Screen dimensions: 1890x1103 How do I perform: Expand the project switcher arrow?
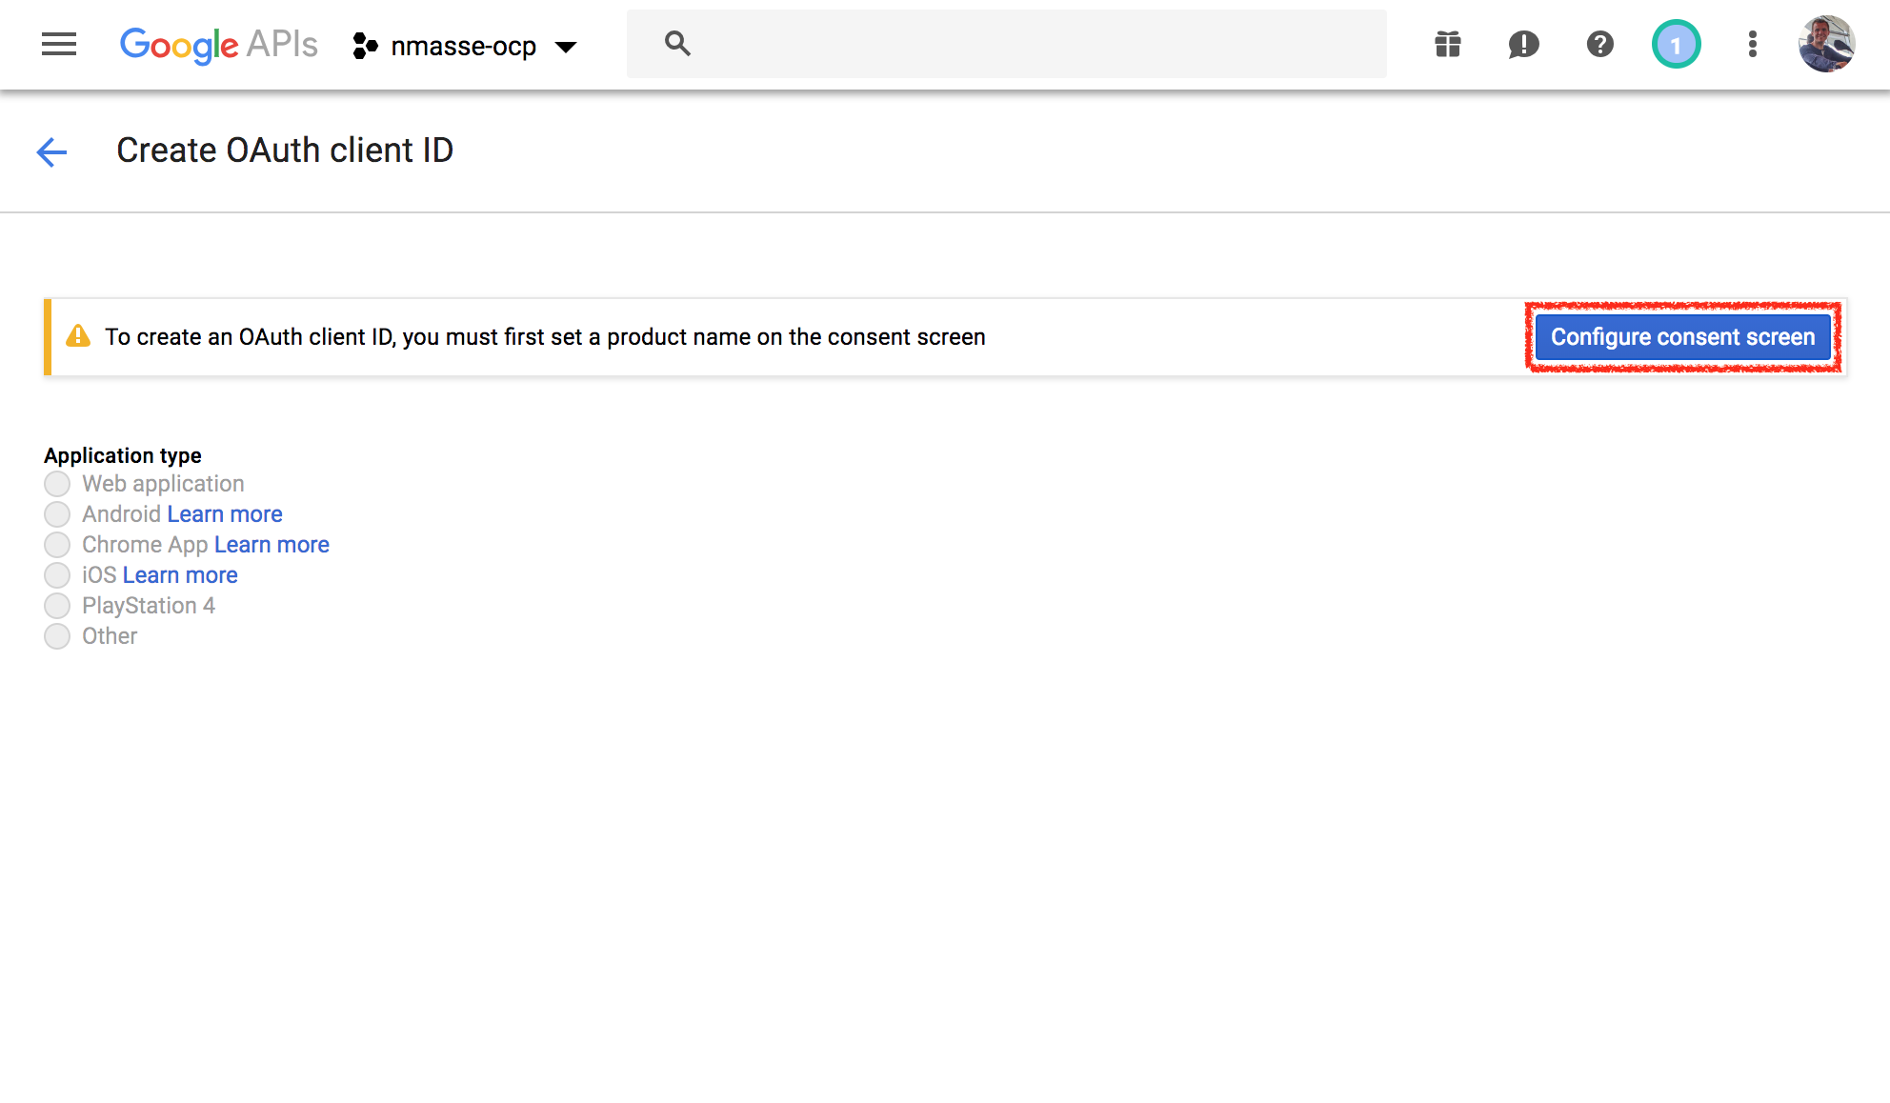pyautogui.click(x=567, y=46)
